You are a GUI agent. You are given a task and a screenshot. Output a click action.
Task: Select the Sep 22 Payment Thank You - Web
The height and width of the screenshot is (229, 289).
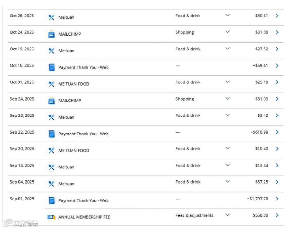84,134
